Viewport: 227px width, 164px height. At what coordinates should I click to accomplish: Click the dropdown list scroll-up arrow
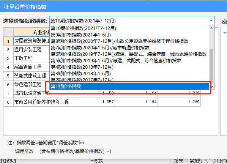(211, 28)
